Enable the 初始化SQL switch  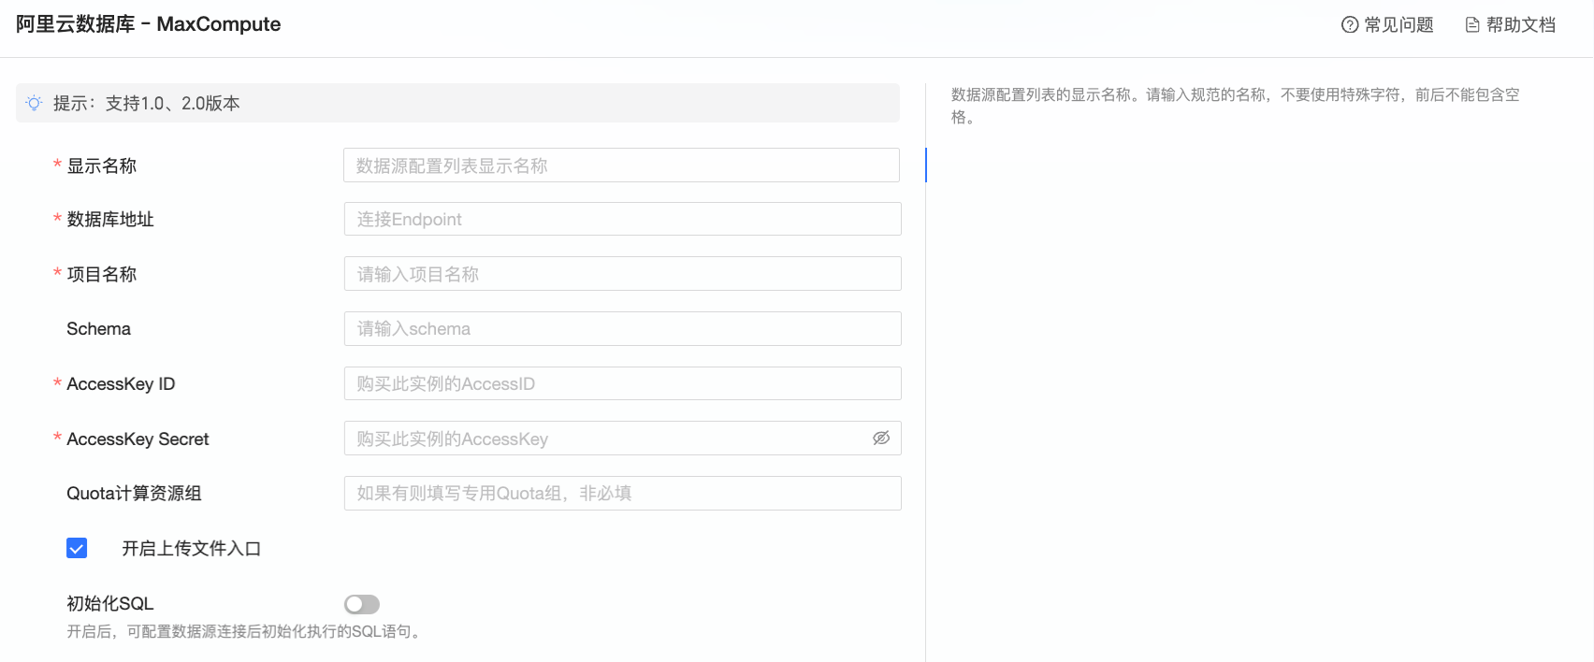click(x=362, y=604)
